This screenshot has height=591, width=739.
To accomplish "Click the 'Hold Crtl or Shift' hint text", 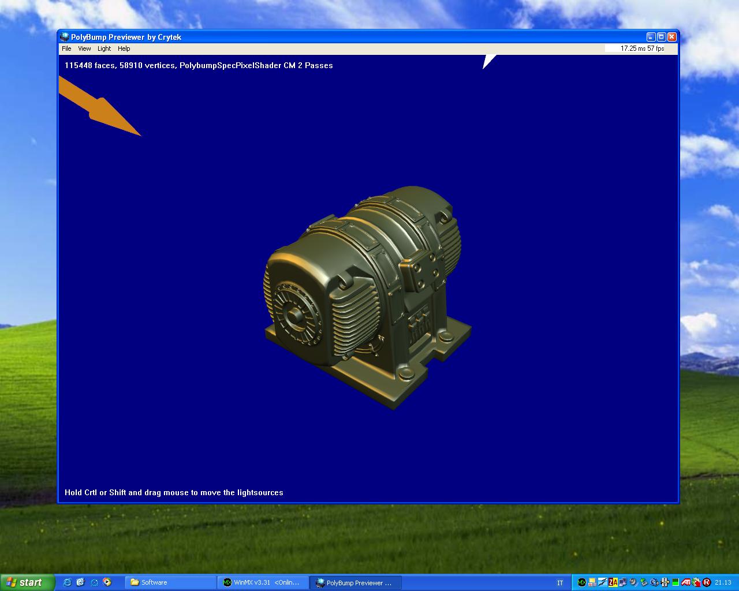I will pyautogui.click(x=174, y=492).
